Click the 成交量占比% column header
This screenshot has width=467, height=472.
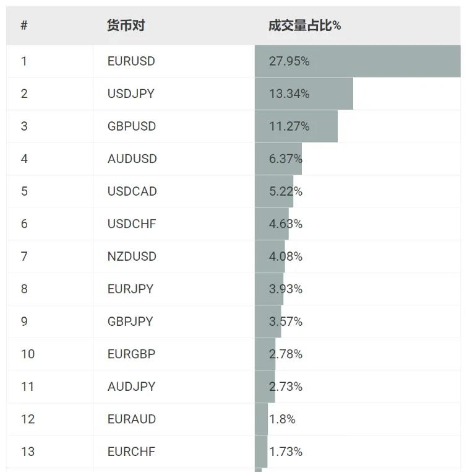[304, 25]
